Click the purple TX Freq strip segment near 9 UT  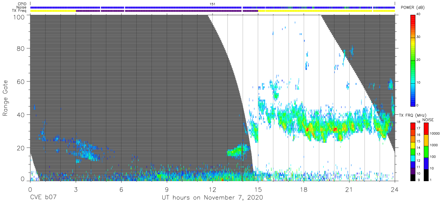pos(183,11)
